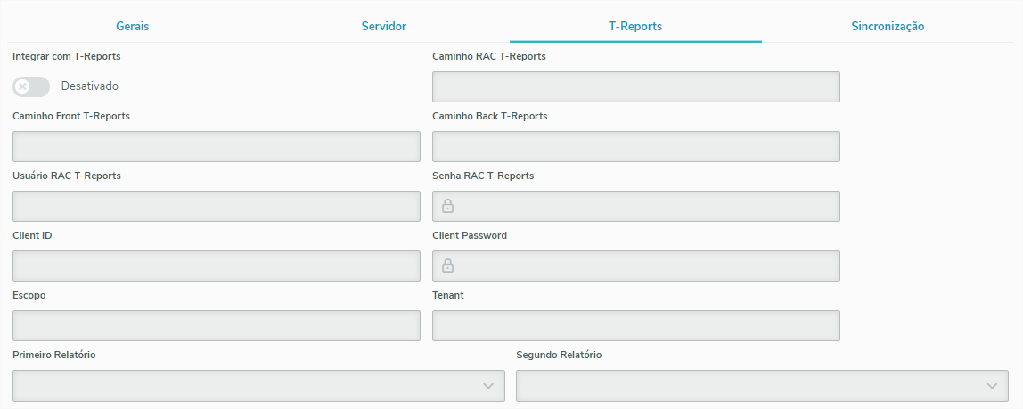Focus the Client ID input field
The image size is (1023, 409).
click(x=217, y=266)
